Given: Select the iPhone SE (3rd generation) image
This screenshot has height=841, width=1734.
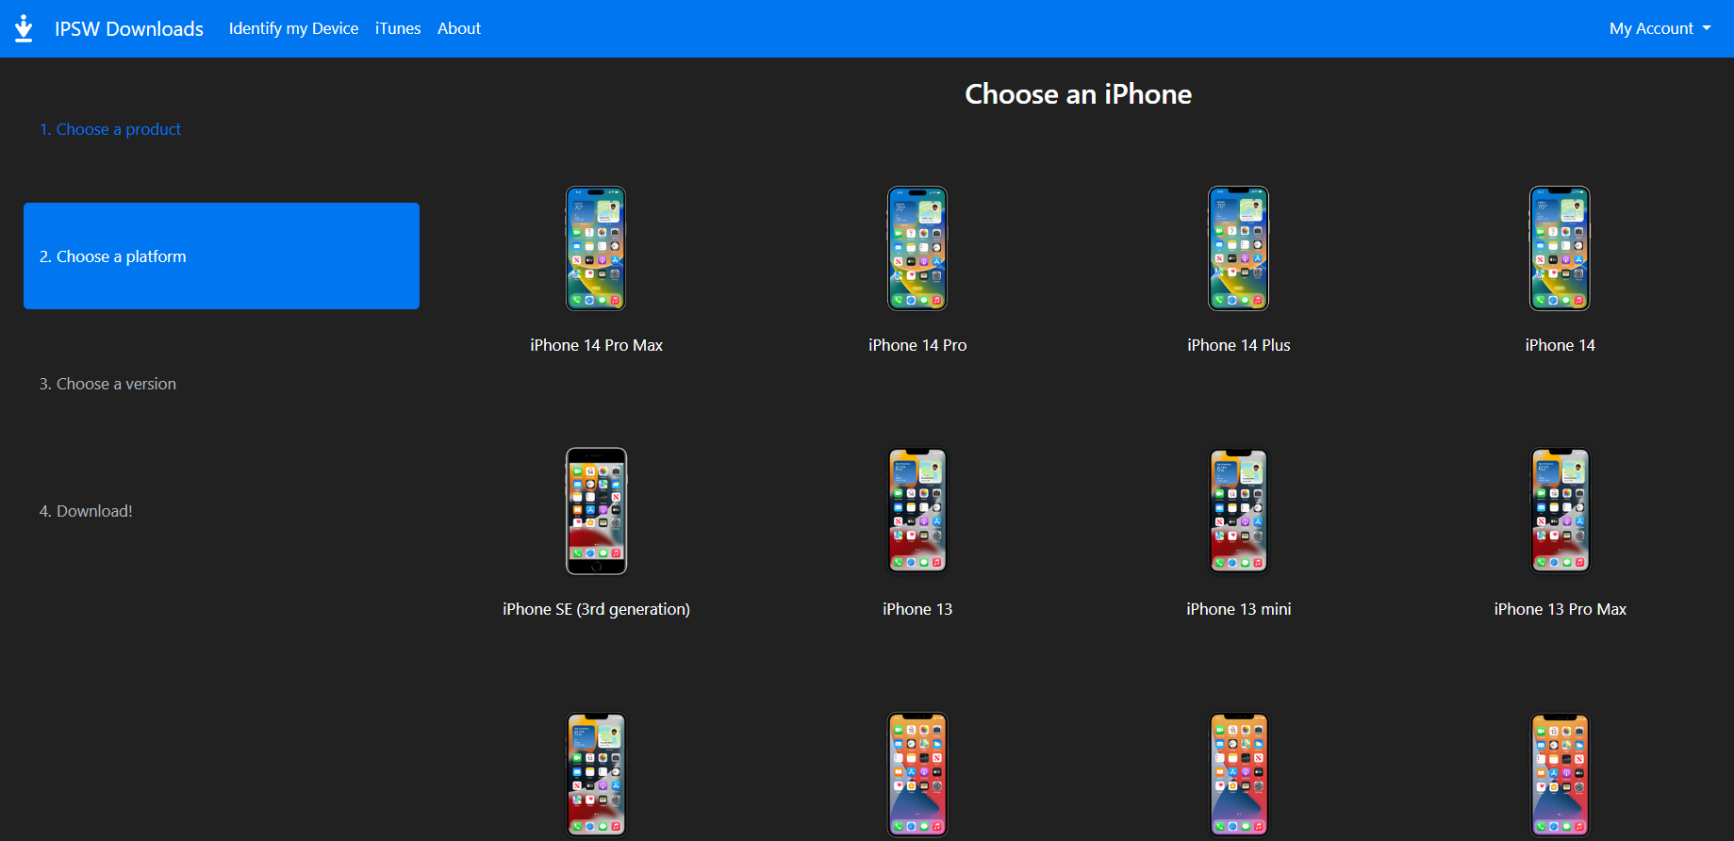Looking at the screenshot, I should click(596, 511).
